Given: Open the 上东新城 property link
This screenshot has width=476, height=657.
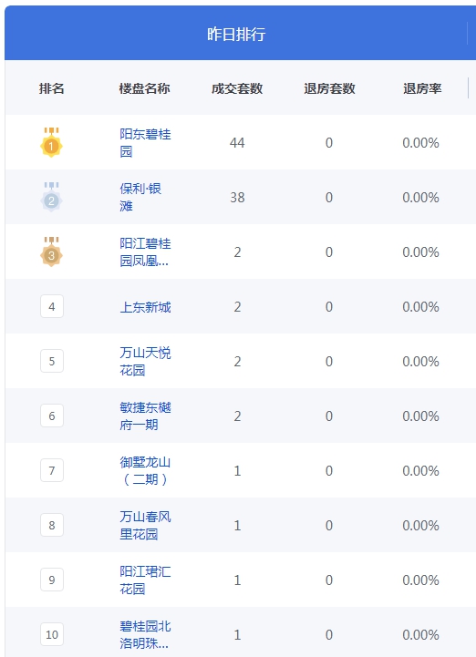Looking at the screenshot, I should point(145,307).
